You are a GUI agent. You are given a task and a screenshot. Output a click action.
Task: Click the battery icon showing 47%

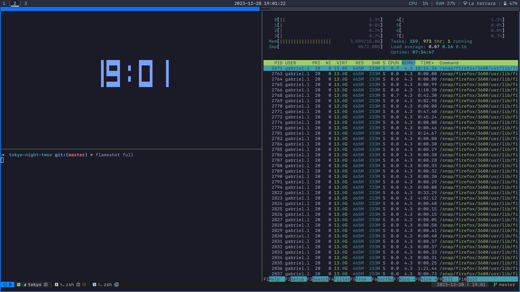click(x=505, y=4)
